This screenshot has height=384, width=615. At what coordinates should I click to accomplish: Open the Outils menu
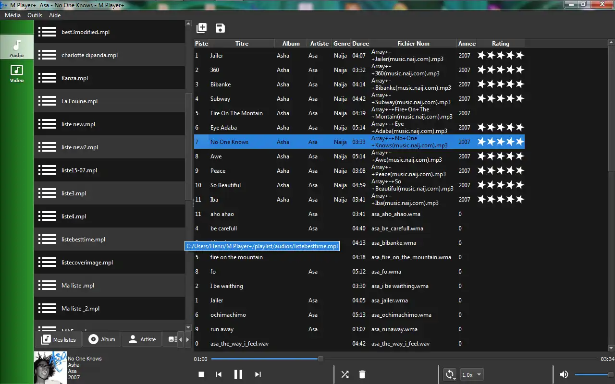[35, 15]
